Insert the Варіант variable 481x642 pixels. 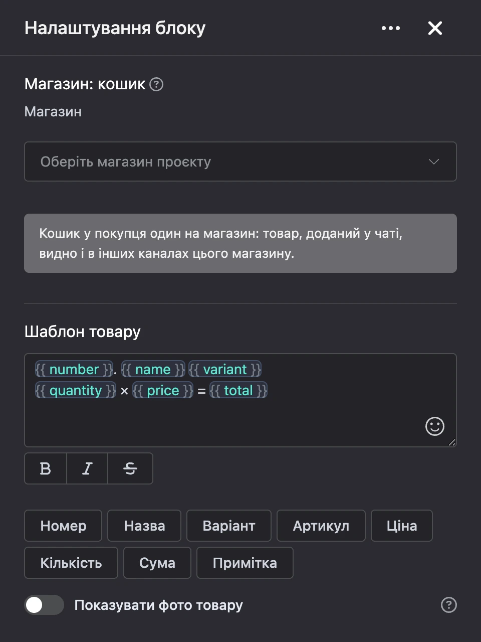point(229,526)
